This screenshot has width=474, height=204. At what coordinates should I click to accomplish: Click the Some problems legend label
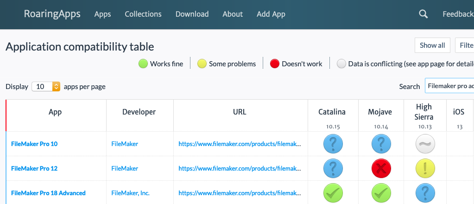click(233, 64)
